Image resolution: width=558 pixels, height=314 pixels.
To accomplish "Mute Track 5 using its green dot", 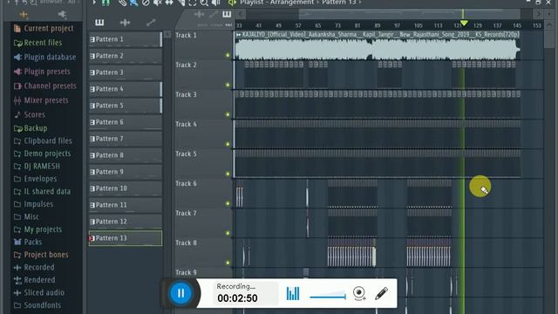I will point(228,174).
